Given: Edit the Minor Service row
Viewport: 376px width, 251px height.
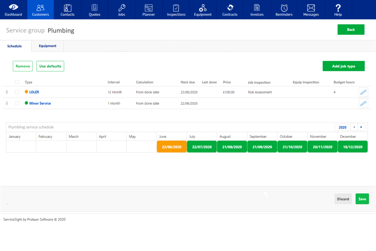Looking at the screenshot, I should [363, 103].
